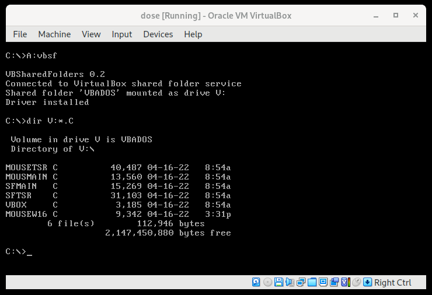Open the network adapters status icon
Image resolution: width=432 pixels, height=295 pixels.
(x=301, y=282)
